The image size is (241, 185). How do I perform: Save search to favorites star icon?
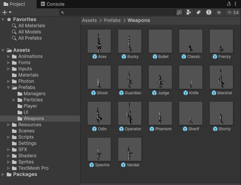coord(219,12)
